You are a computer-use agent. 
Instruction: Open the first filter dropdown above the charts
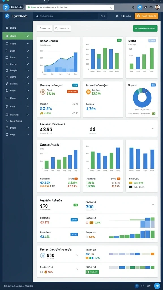click(x=44, y=29)
